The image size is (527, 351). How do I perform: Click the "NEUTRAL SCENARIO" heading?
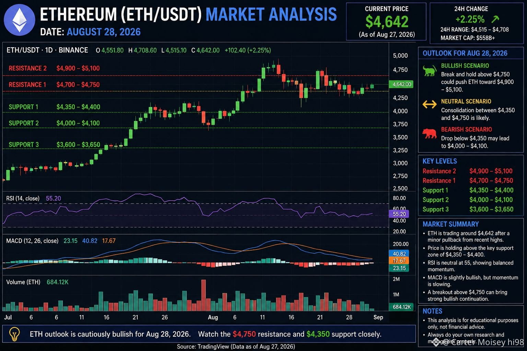466,101
